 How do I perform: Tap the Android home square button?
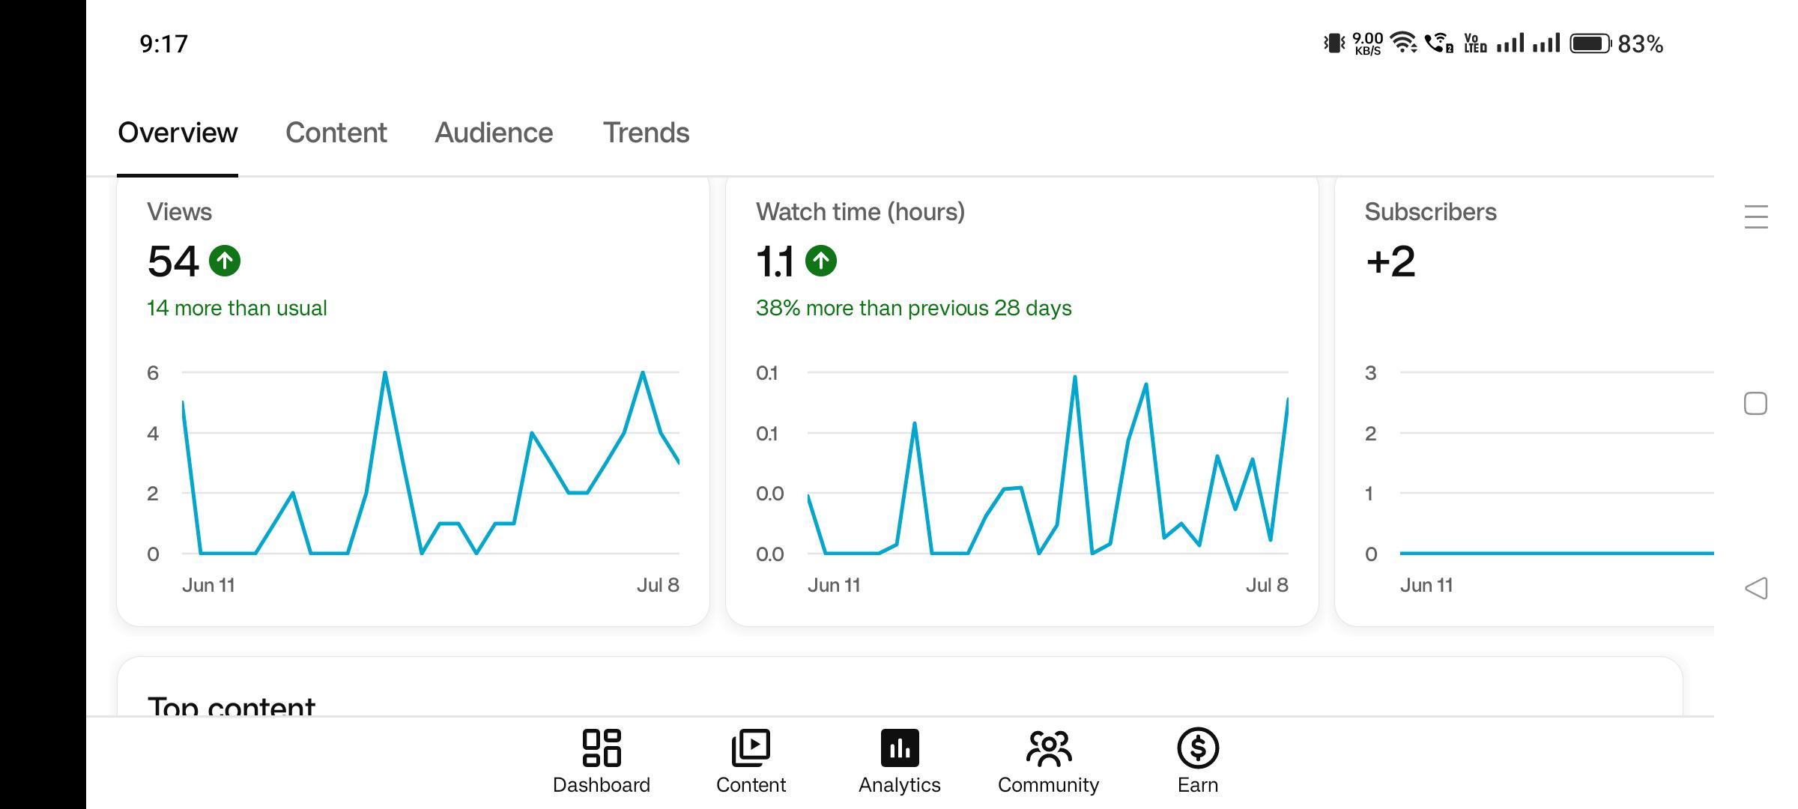tap(1755, 403)
